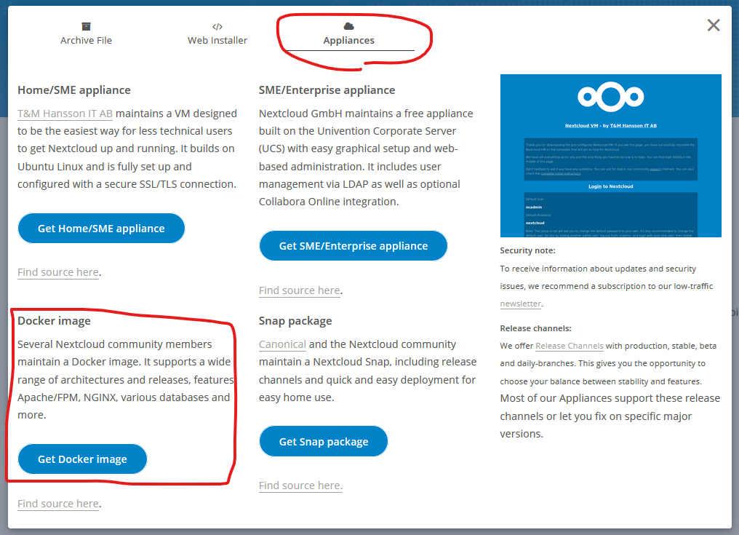The height and width of the screenshot is (535, 739).
Task: Open the T&M Hansson IT AB link
Action: pos(65,114)
